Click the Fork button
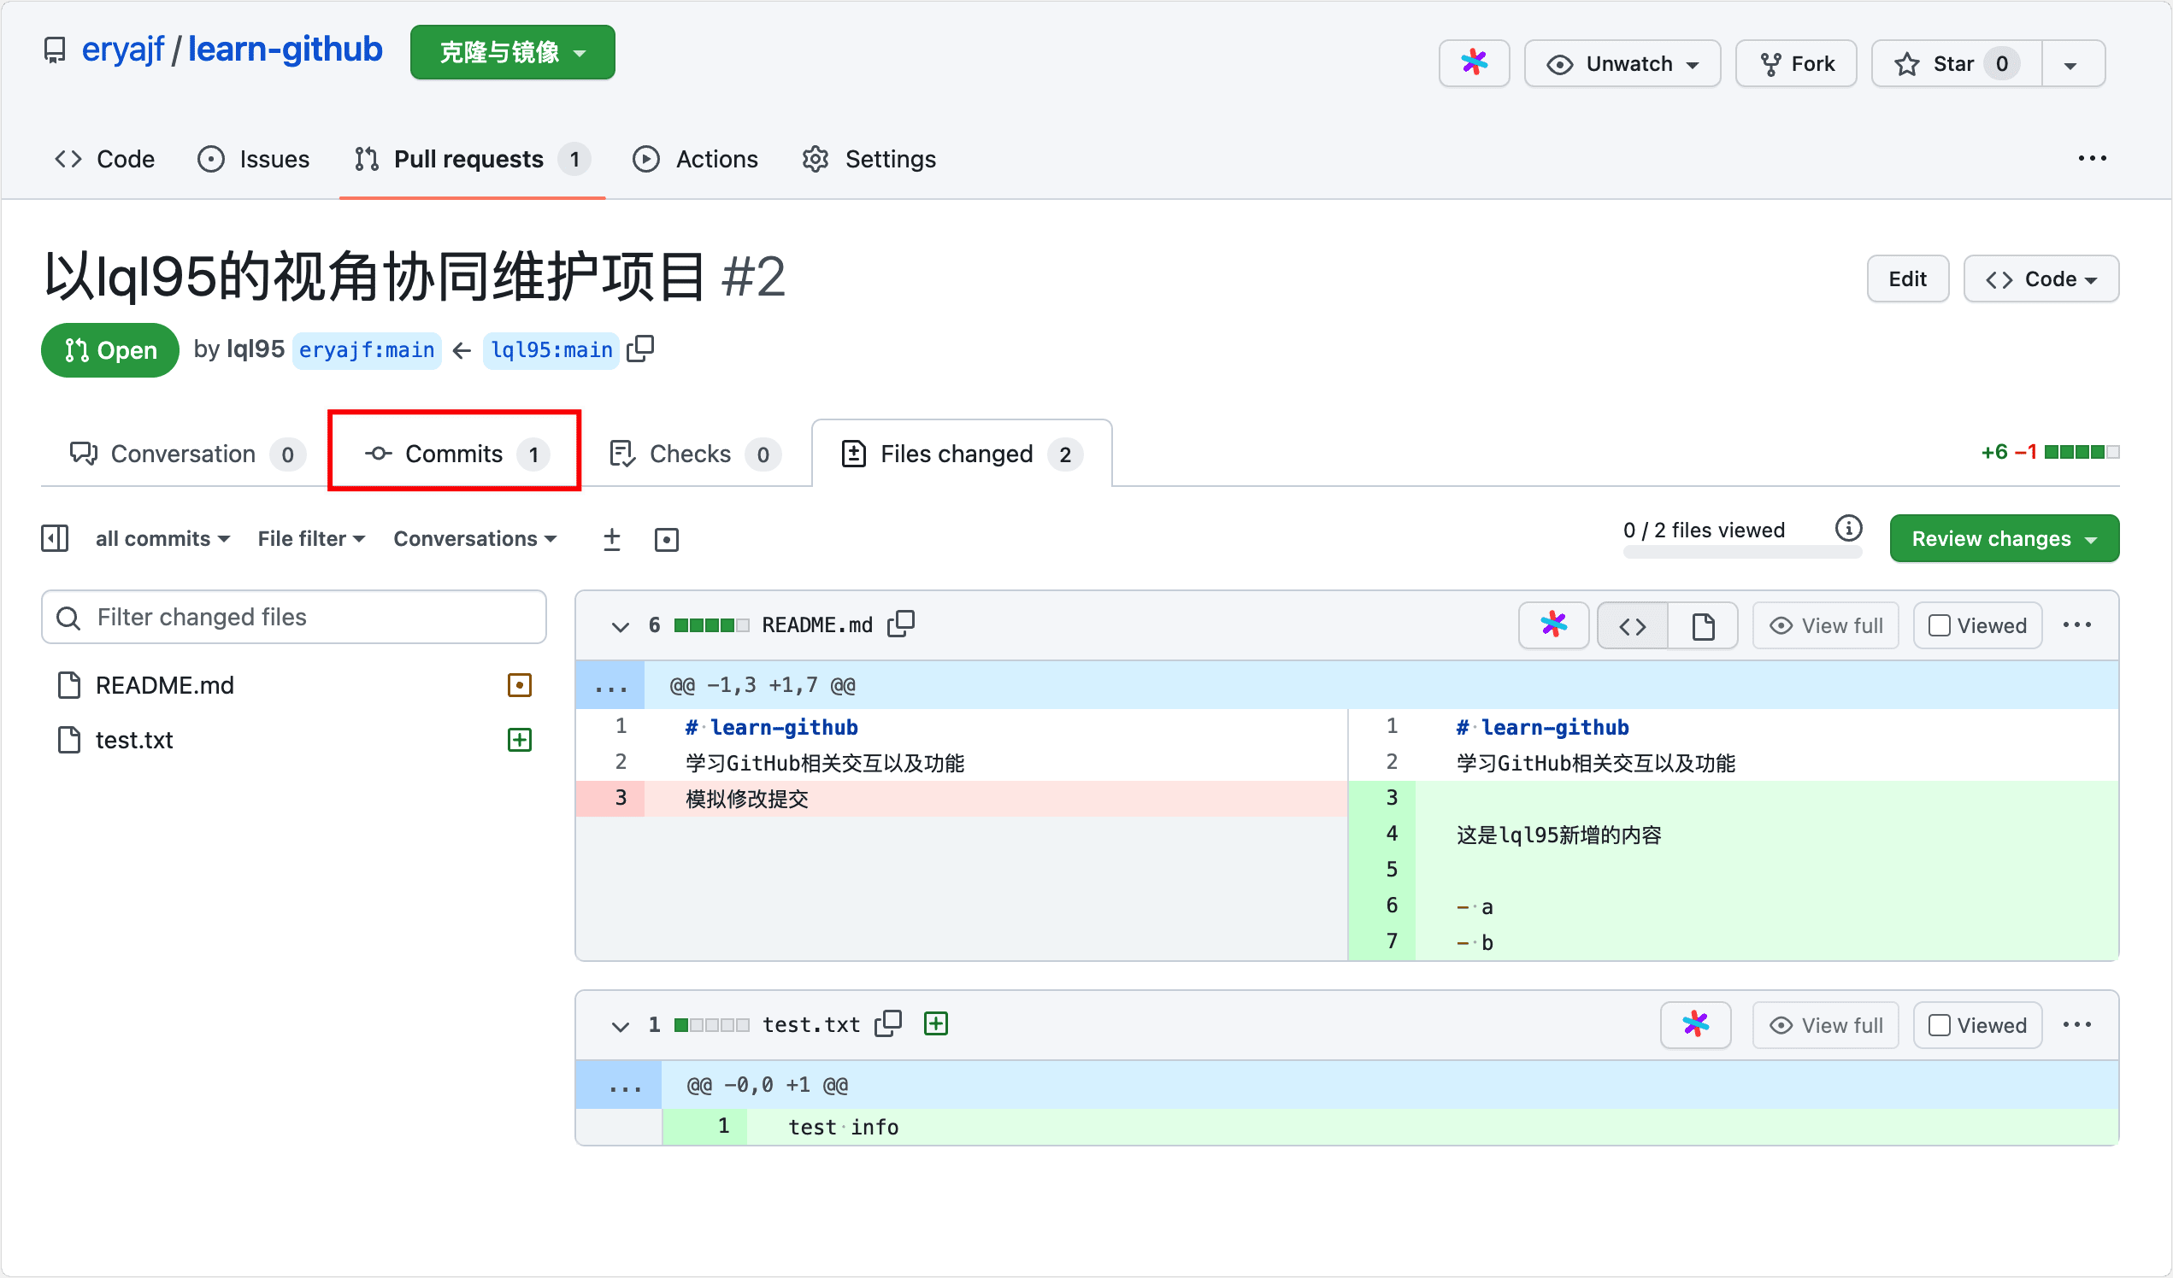 (1795, 63)
